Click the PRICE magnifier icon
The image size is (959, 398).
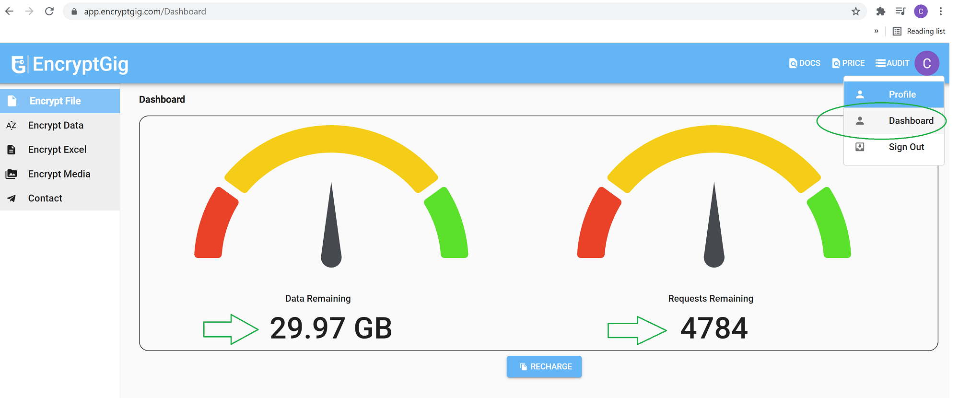click(836, 63)
